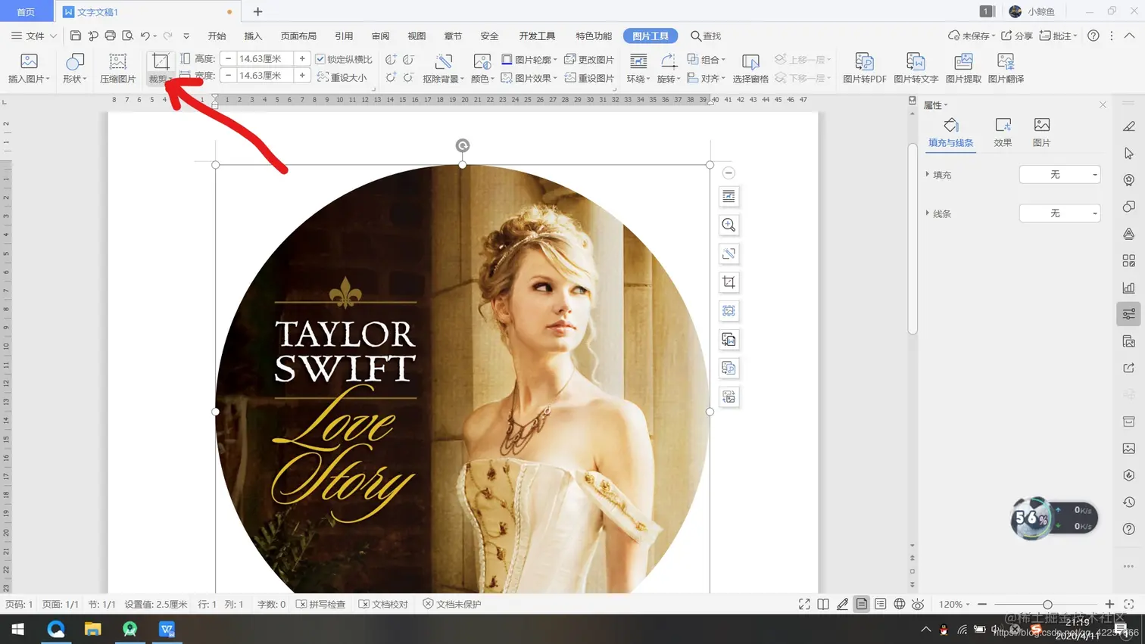Expand the 线条 section triangle
1145x644 pixels.
click(928, 213)
